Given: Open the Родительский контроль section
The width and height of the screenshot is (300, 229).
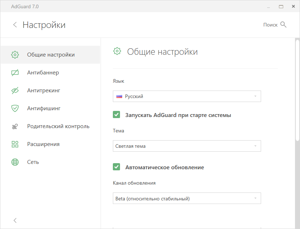Looking at the screenshot, I should click(x=50, y=126).
